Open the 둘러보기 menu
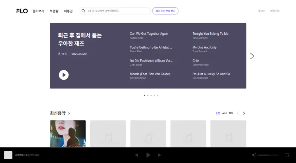Image resolution: width=296 pixels, height=163 pixels. [38, 11]
